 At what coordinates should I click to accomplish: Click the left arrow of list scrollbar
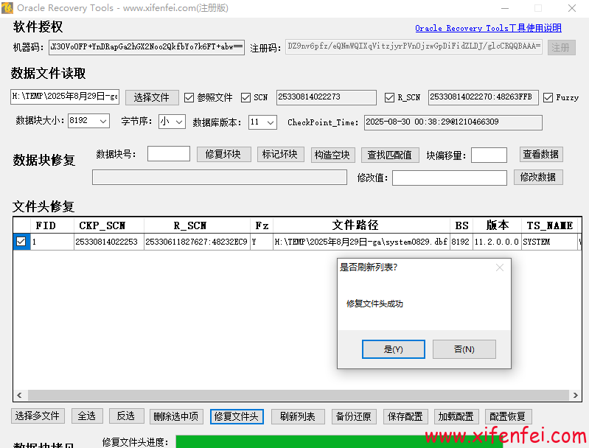click(x=19, y=395)
